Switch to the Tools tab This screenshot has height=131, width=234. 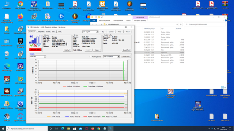(59, 32)
